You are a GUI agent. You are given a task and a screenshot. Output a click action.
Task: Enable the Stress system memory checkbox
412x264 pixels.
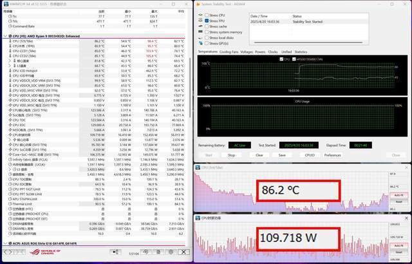[x=206, y=32]
